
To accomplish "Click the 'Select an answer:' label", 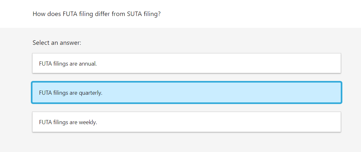I will pyautogui.click(x=57, y=43).
